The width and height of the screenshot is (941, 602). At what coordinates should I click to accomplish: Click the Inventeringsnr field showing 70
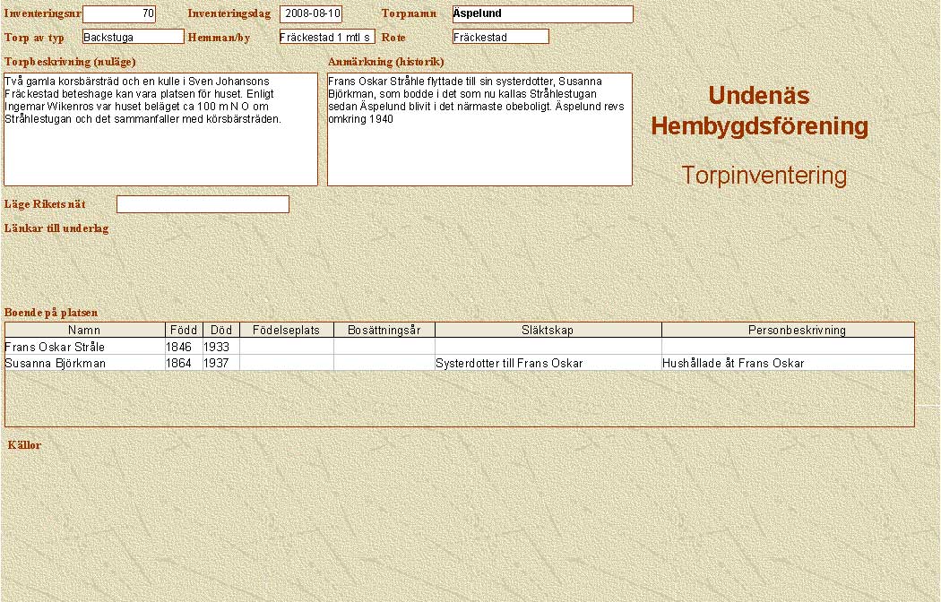point(119,13)
